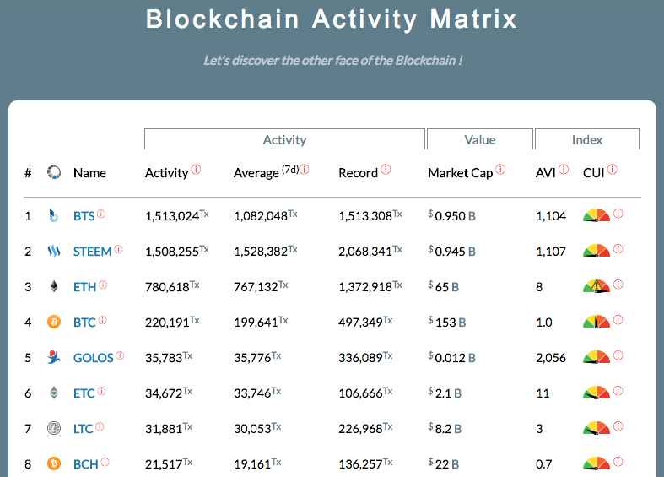
Task: Open the LTC blockchain link
Action: pyautogui.click(x=83, y=429)
